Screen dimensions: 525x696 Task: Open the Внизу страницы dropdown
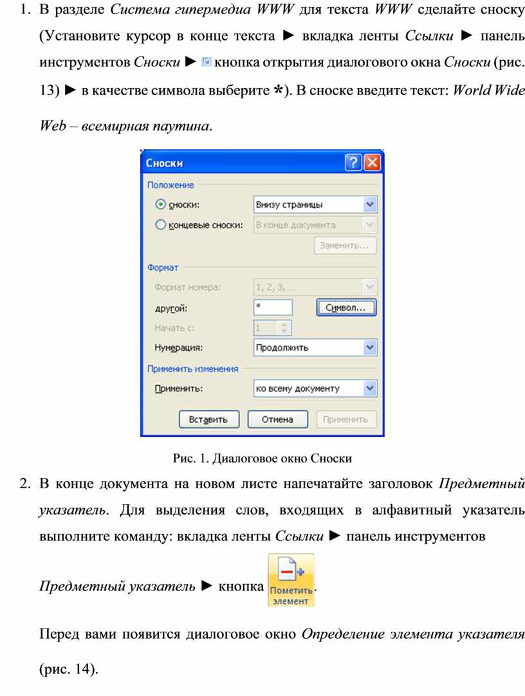pyautogui.click(x=315, y=204)
